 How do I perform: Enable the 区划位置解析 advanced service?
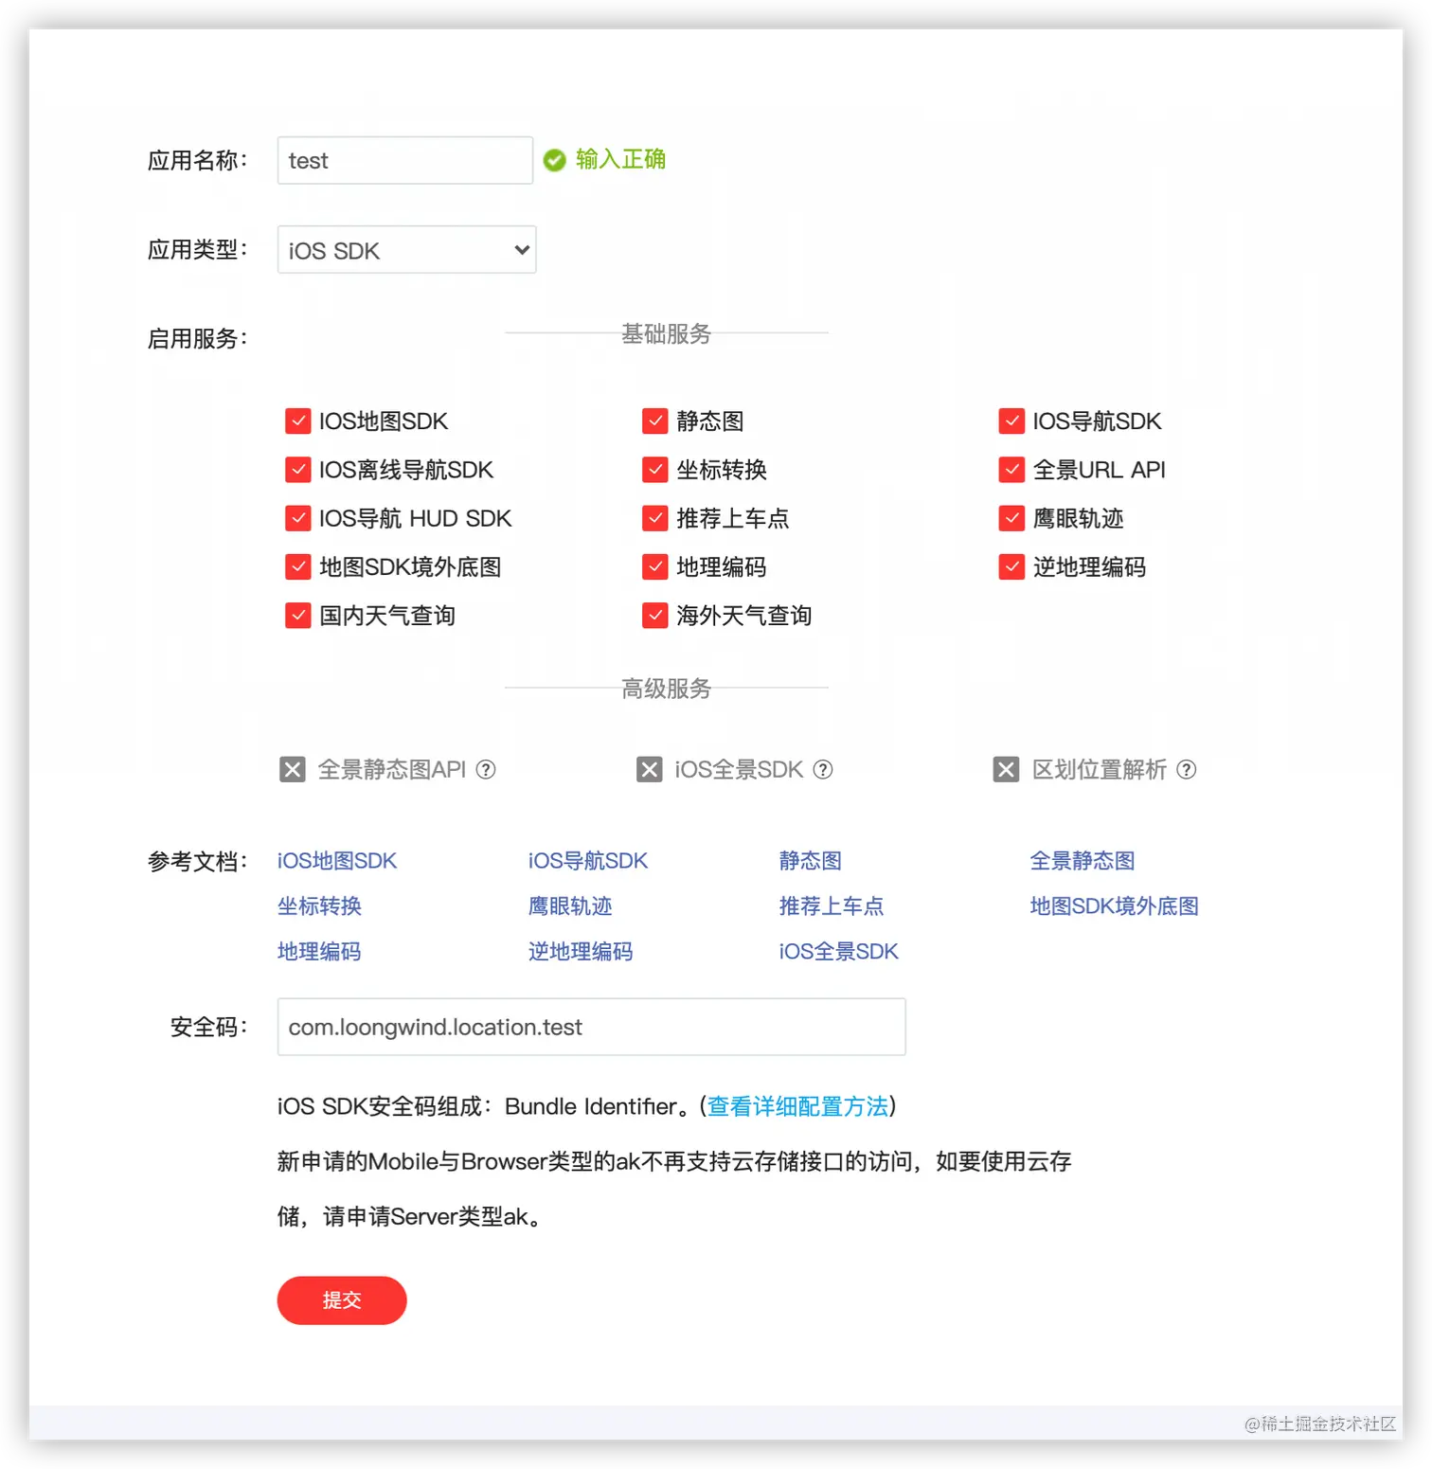(1006, 769)
